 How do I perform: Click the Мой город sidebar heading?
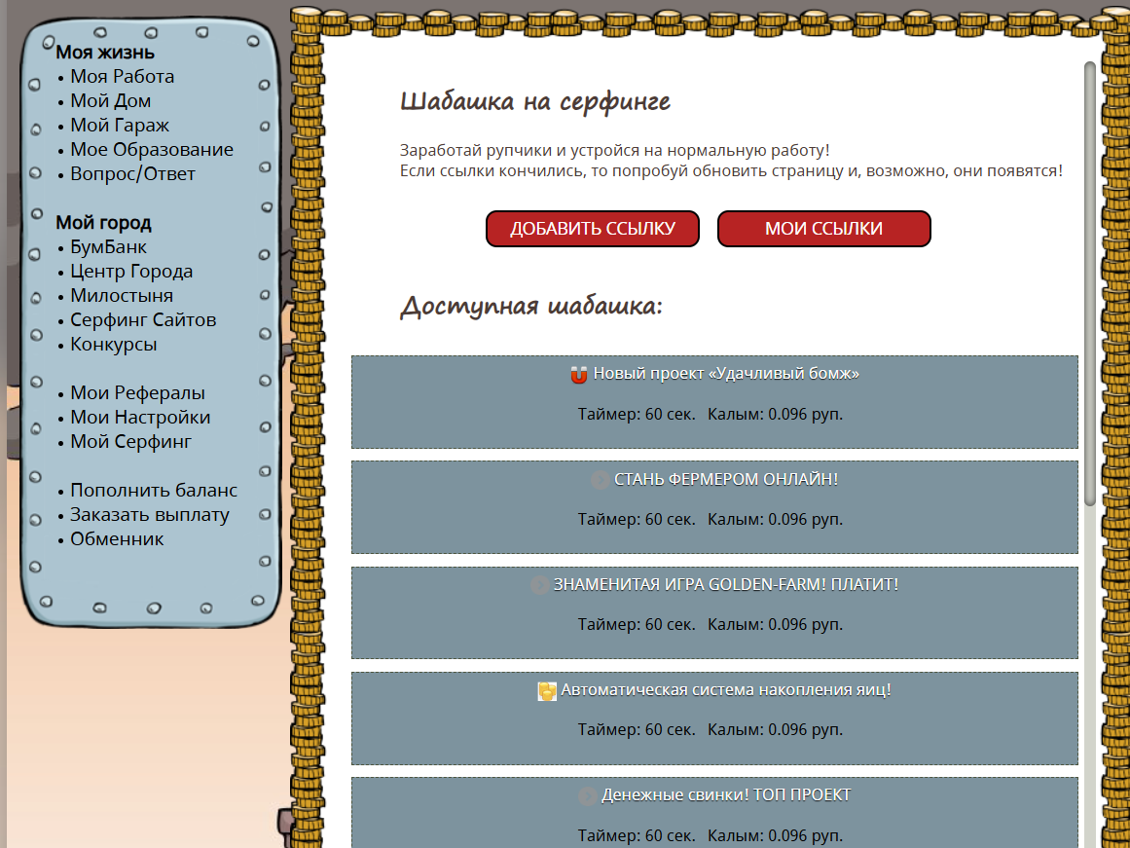tap(104, 223)
